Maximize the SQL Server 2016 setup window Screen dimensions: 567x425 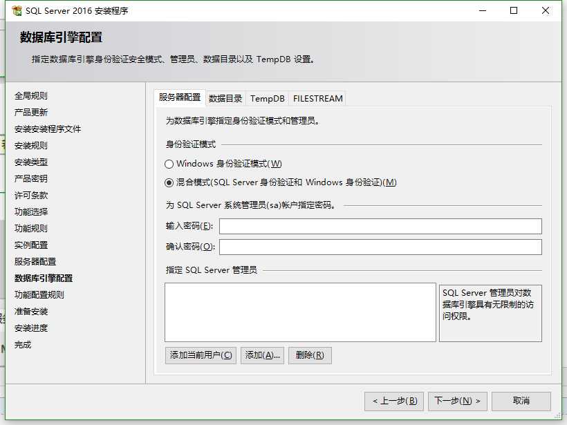point(514,10)
